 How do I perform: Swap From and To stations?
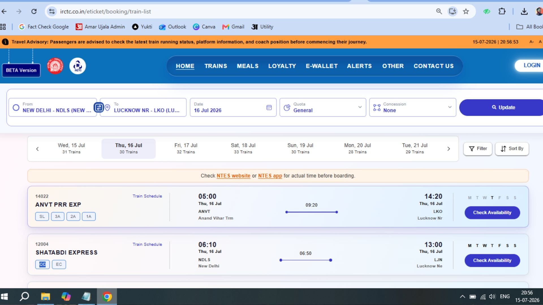click(98, 107)
